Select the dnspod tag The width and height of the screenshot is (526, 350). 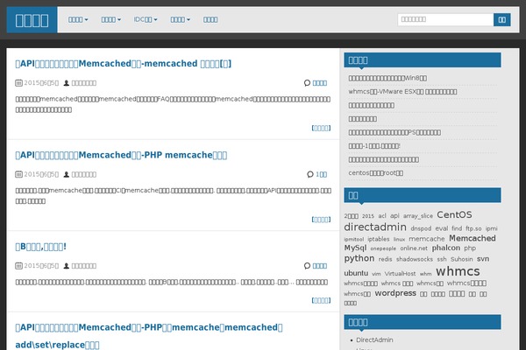[421, 228]
